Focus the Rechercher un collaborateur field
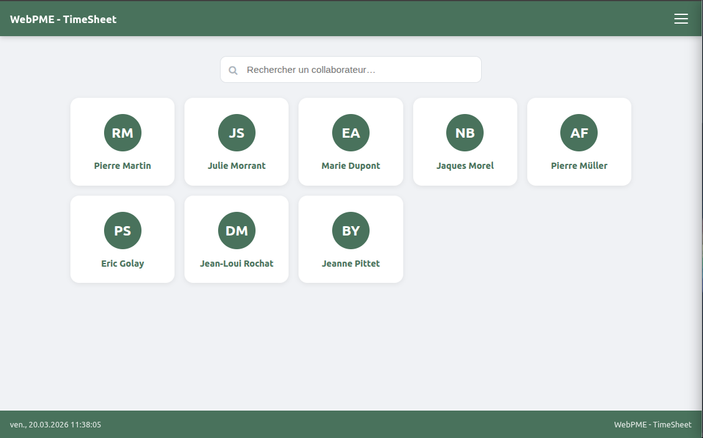Viewport: 703px width, 438px height. 358,70
